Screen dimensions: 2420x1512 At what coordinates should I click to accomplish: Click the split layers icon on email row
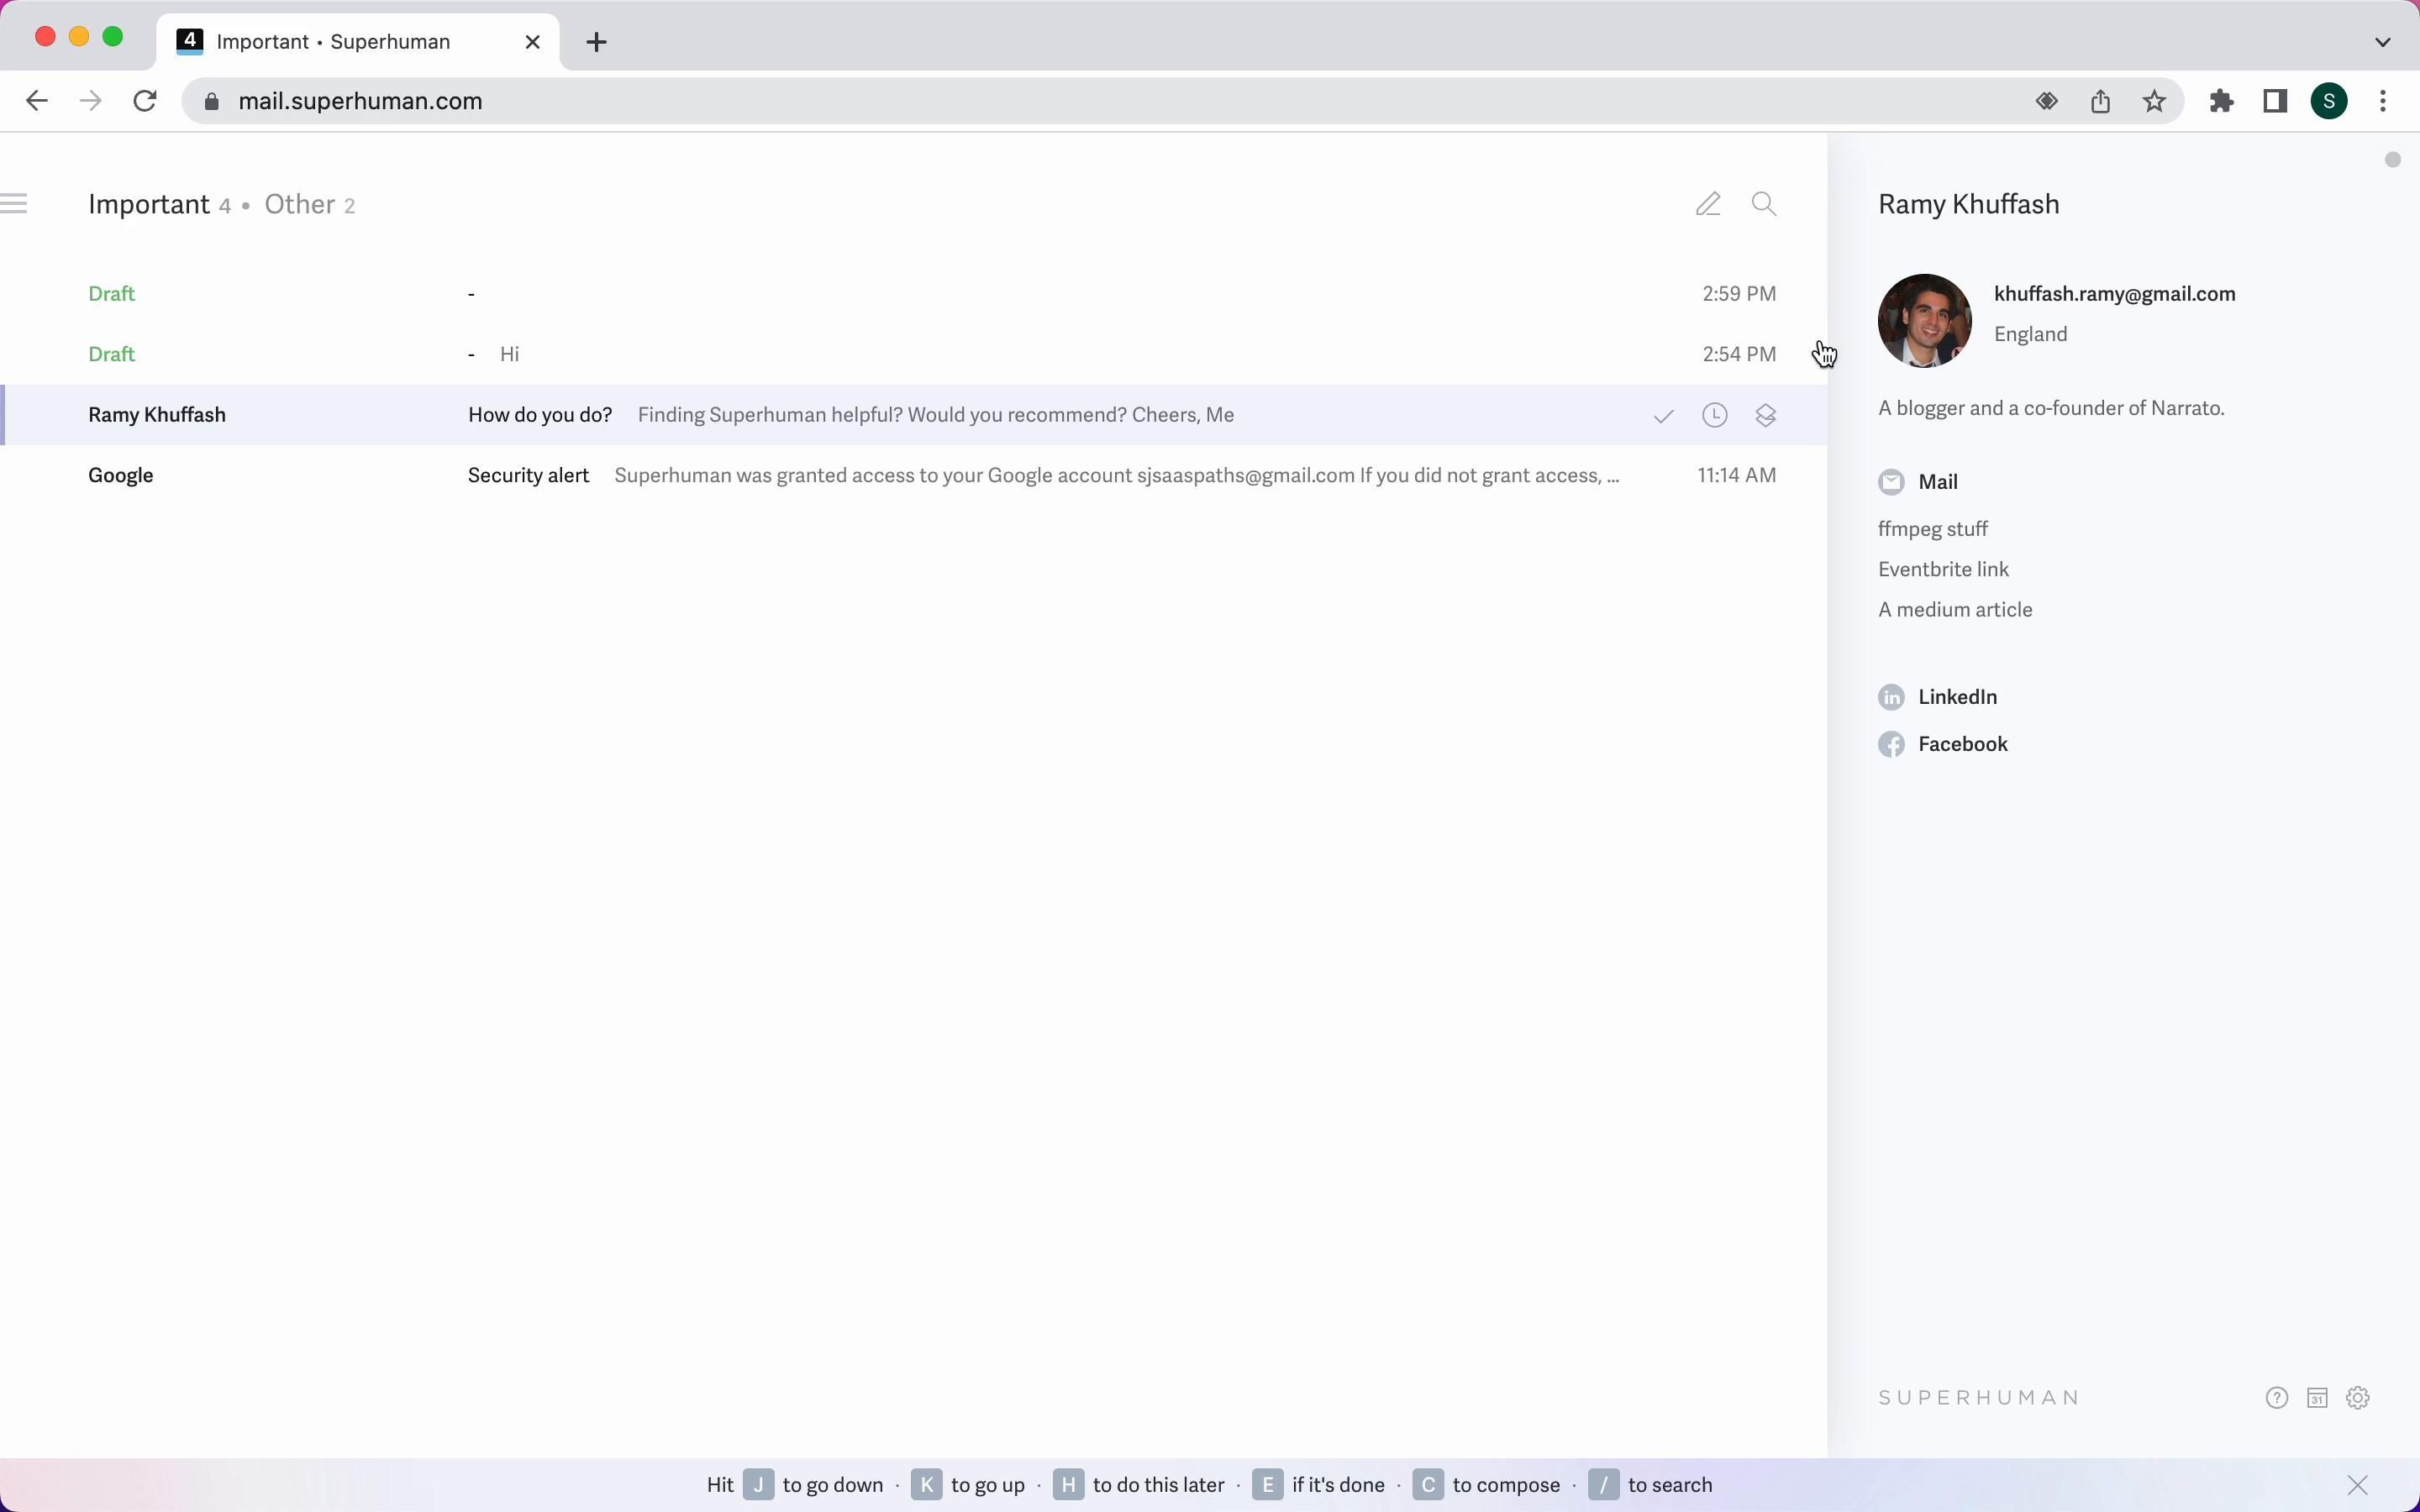click(1765, 416)
